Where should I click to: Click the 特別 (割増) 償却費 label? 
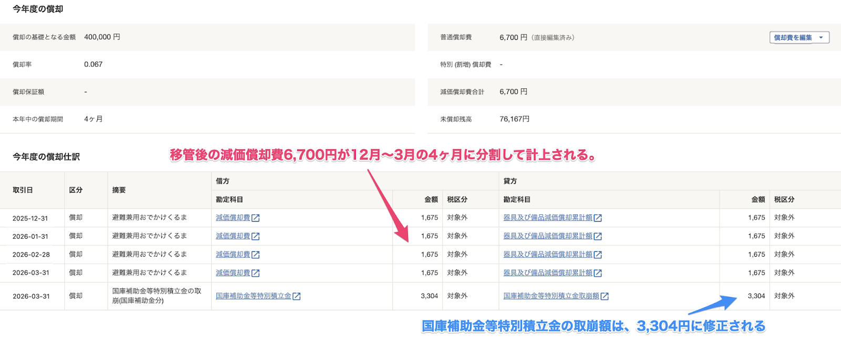(466, 65)
